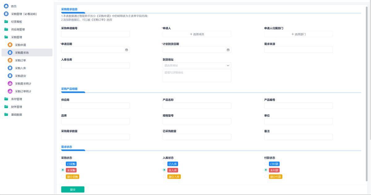Expand the 财务管理 folder icon
371x195 pixels.
[6, 107]
